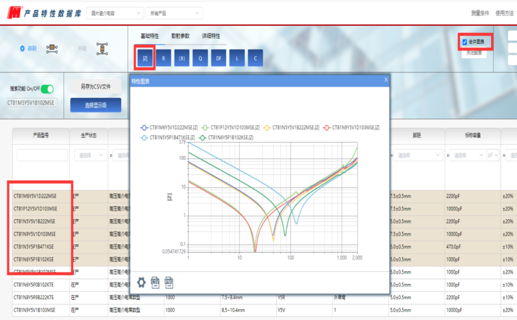
Task: Select the DF characteristic button
Action: 218,58
